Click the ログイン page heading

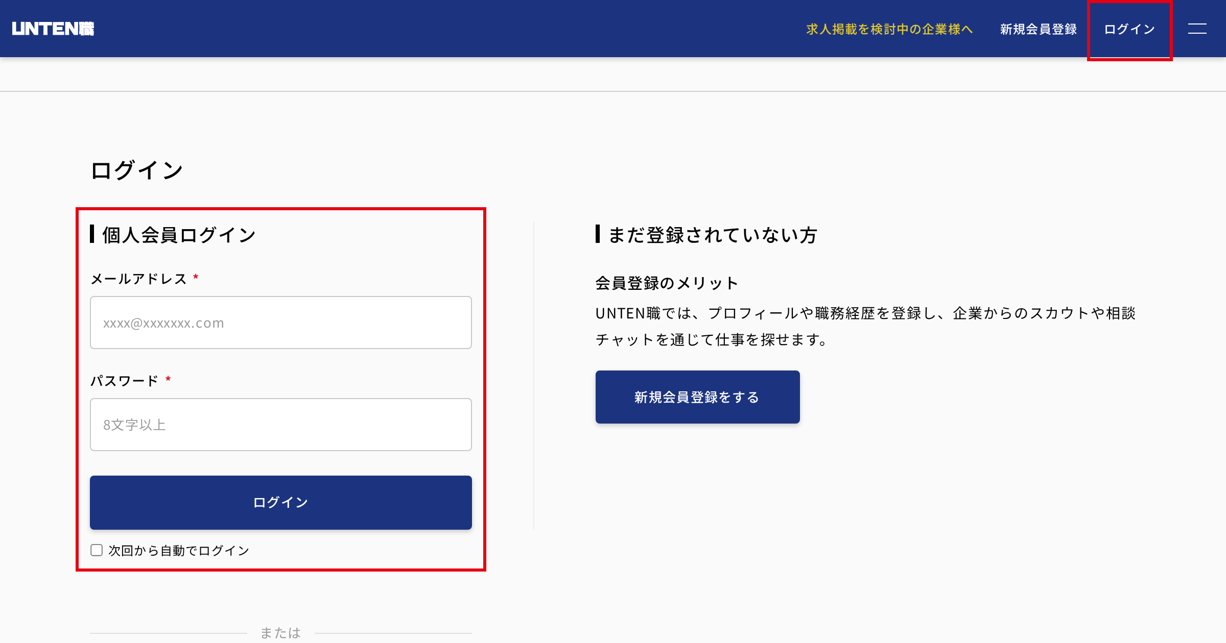pyautogui.click(x=137, y=170)
